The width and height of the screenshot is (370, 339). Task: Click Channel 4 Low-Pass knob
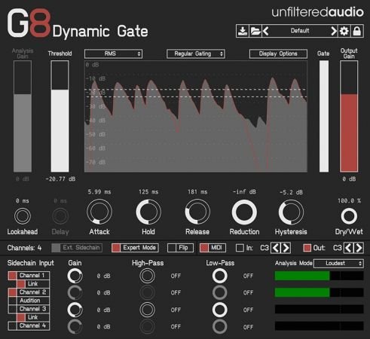pyautogui.click(x=220, y=326)
